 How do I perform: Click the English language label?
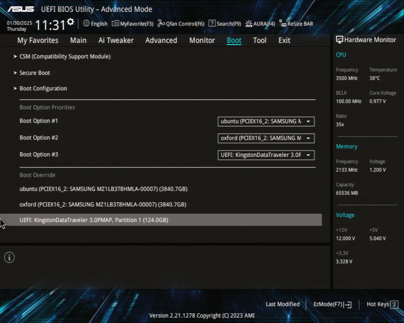click(99, 24)
